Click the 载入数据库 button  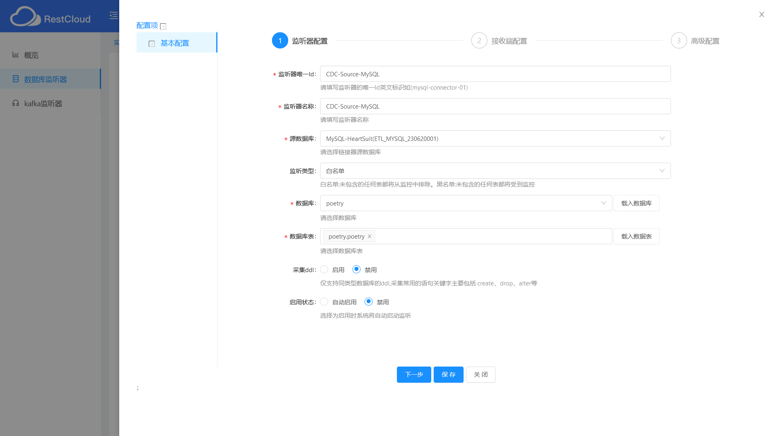636,203
